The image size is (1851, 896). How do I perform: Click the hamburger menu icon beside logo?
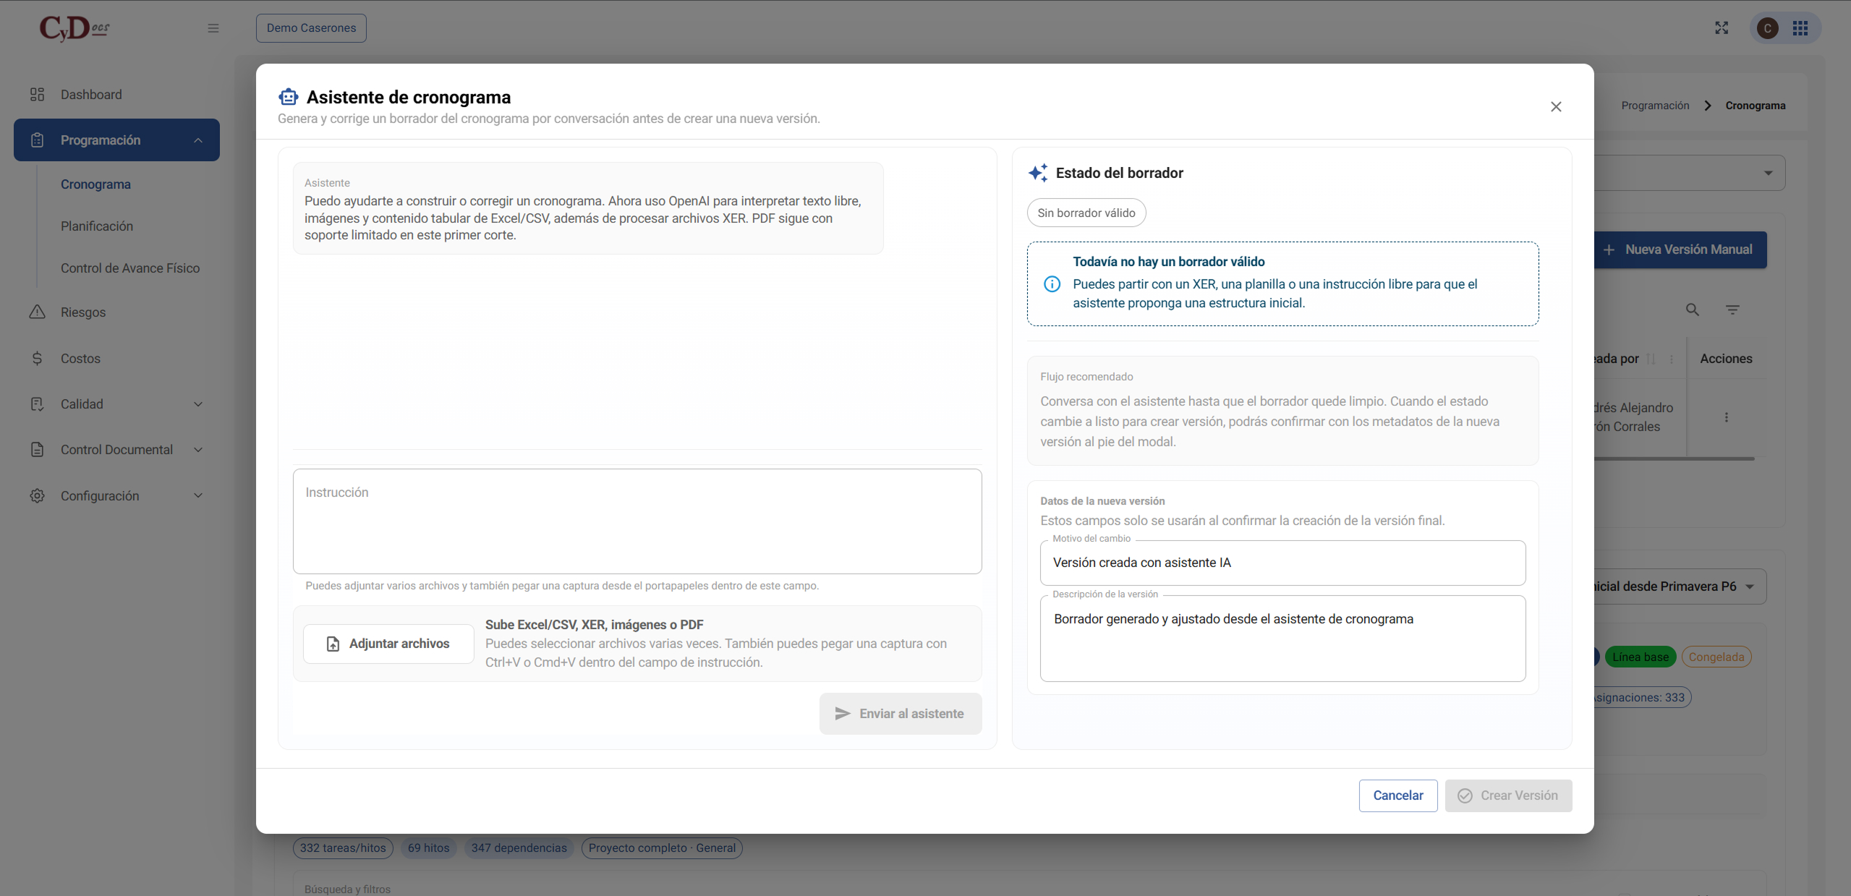point(213,28)
